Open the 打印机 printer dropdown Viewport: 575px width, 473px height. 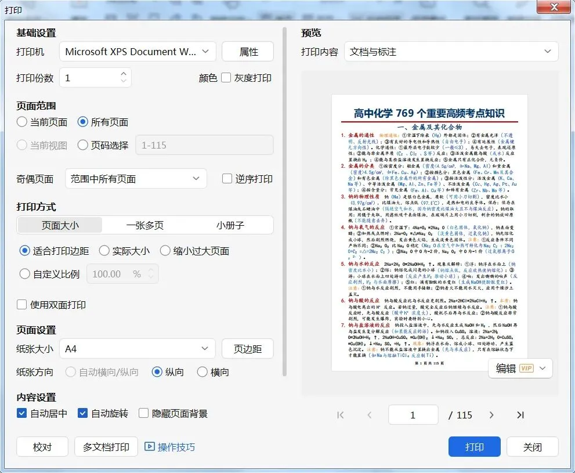[x=138, y=51]
